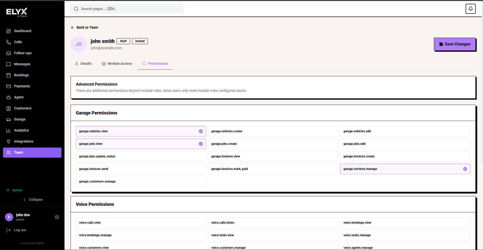Enable voice.tasks.manage permission
Screen dimensions: 483x250
pyautogui.click(x=405, y=235)
